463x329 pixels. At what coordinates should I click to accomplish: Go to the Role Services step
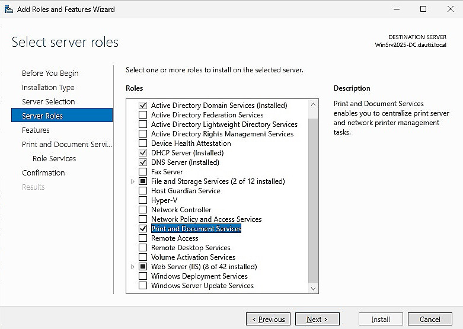tap(55, 159)
